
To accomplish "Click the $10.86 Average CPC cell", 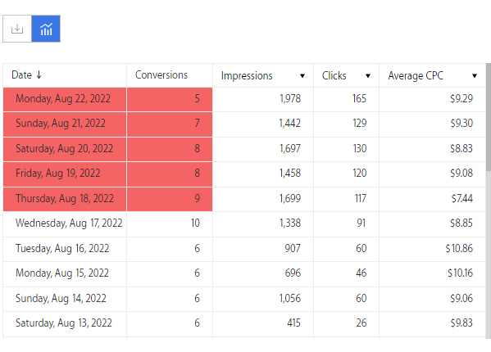I will point(432,249).
